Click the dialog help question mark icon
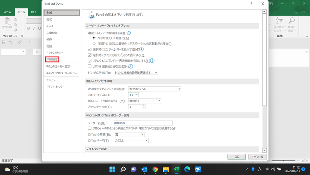 251,4
